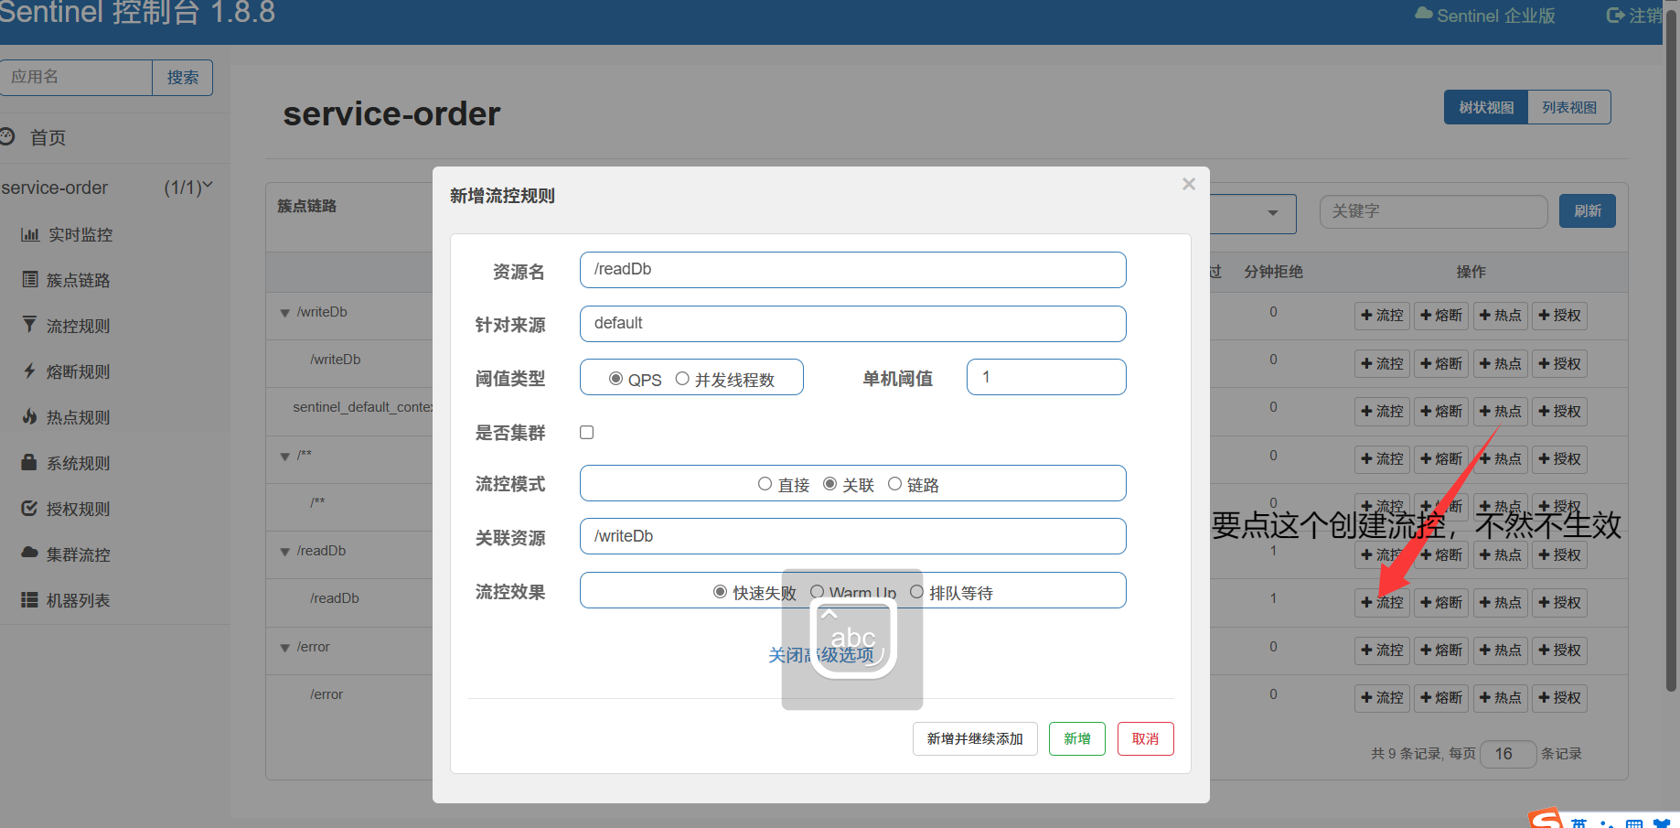
Task: Select 链路 flow control mode
Action: pos(894,484)
